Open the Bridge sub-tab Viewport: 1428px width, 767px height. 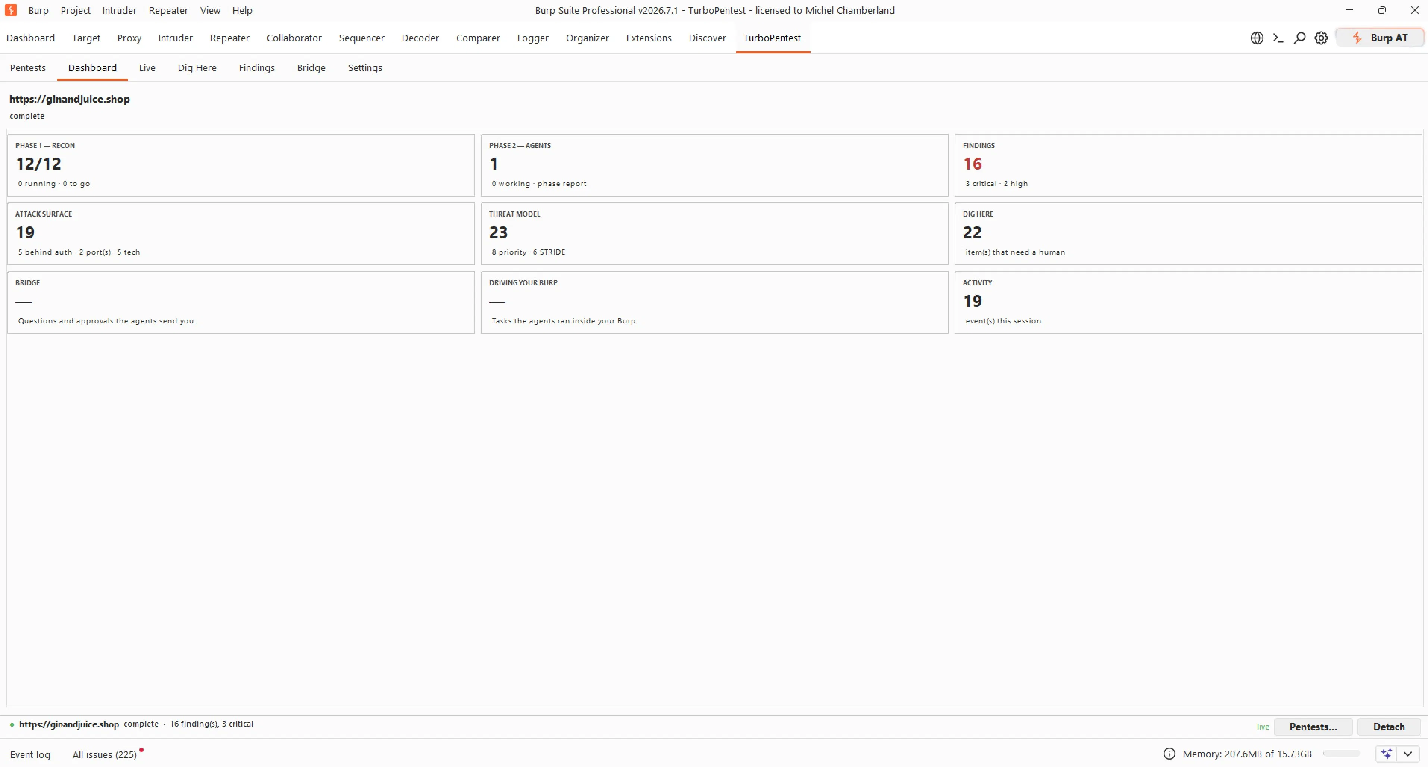(x=311, y=67)
